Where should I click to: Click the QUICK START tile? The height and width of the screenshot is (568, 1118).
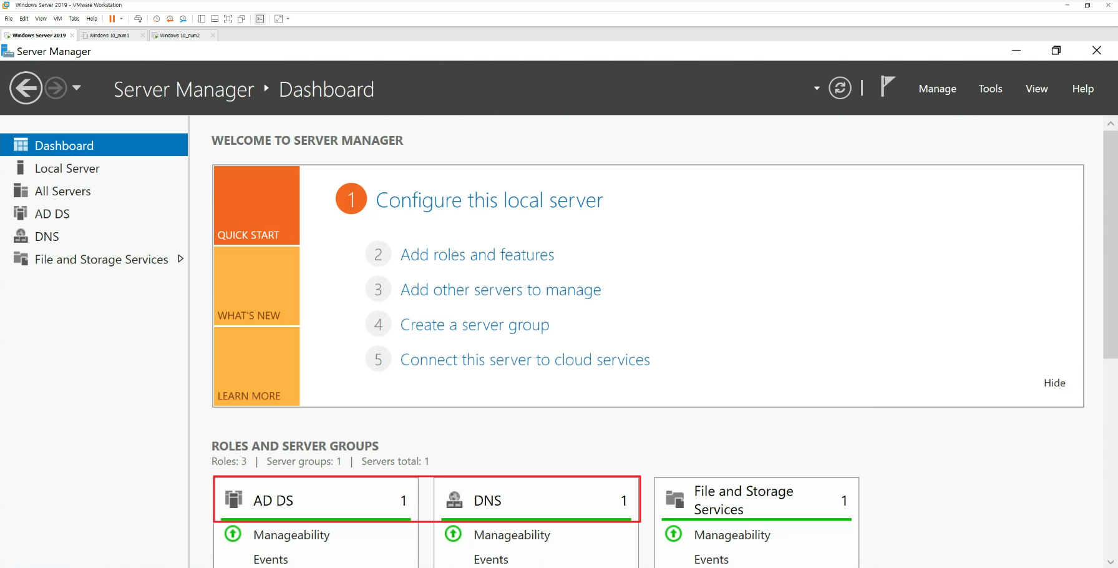[256, 205]
